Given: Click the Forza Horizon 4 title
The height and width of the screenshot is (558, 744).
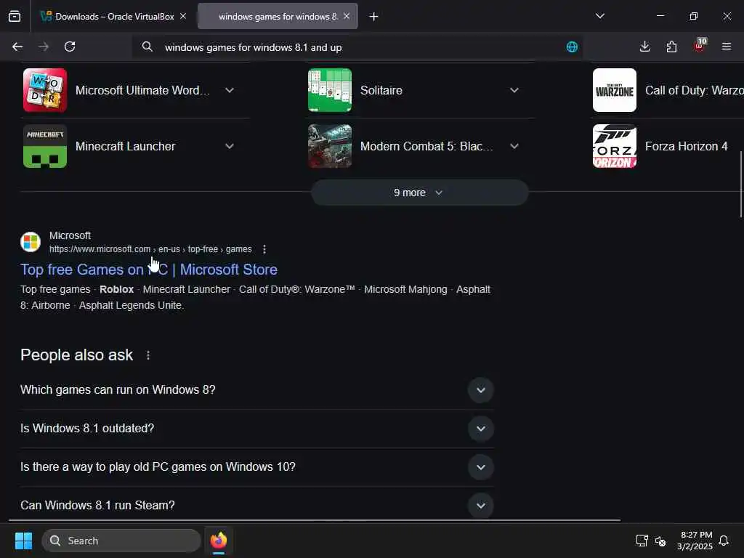Looking at the screenshot, I should [x=686, y=146].
